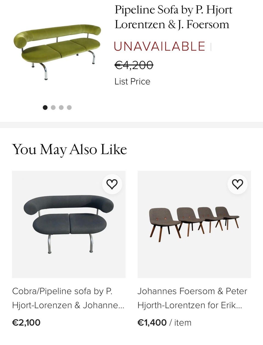Click the rightmost lounge chair in photo
This screenshot has width=263, height=345.
[227, 216]
